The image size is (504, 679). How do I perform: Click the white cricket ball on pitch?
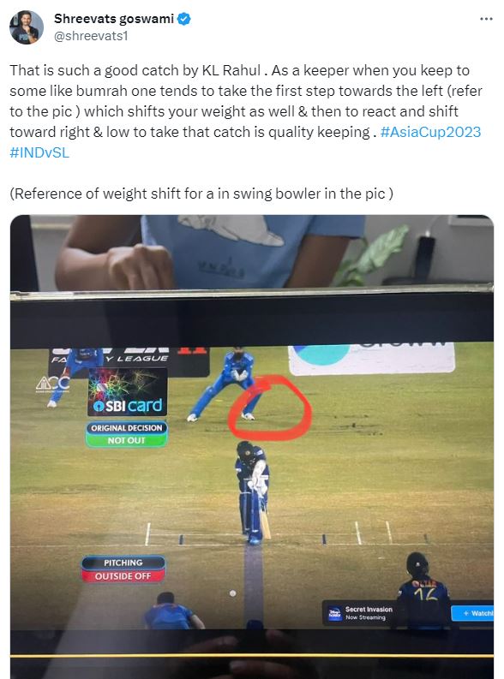point(233,593)
